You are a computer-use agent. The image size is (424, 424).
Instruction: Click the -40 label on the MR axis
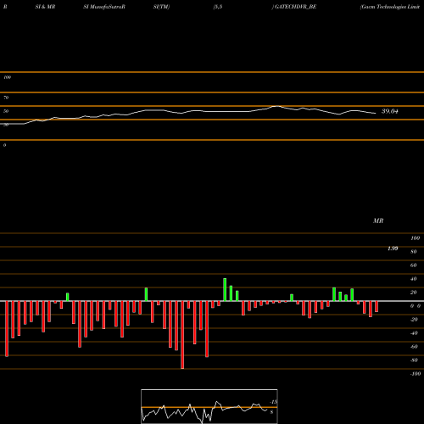pyautogui.click(x=414, y=333)
